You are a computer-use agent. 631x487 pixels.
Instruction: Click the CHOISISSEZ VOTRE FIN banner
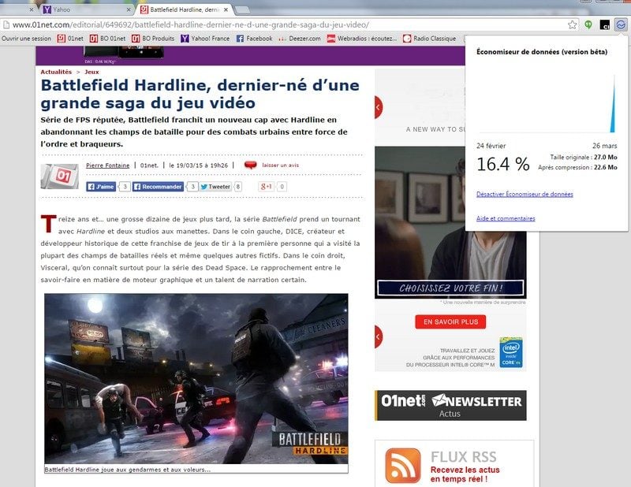pyautogui.click(x=450, y=288)
